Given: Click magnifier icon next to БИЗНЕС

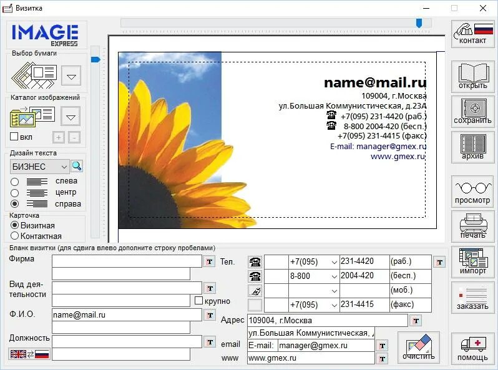Looking at the screenshot, I should coord(77,166).
